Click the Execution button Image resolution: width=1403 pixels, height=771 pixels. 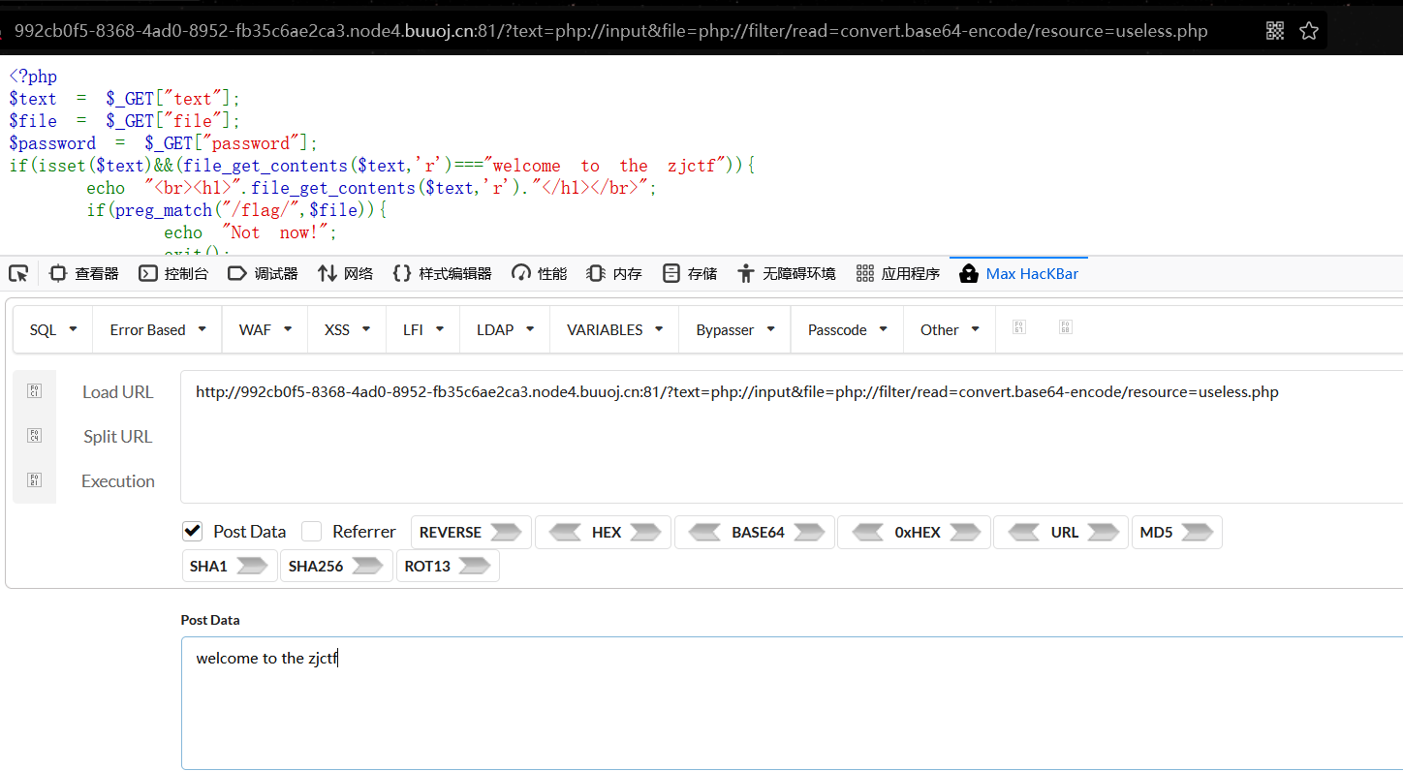click(x=117, y=481)
